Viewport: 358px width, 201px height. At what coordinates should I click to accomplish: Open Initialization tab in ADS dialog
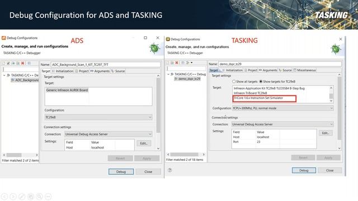coord(63,71)
